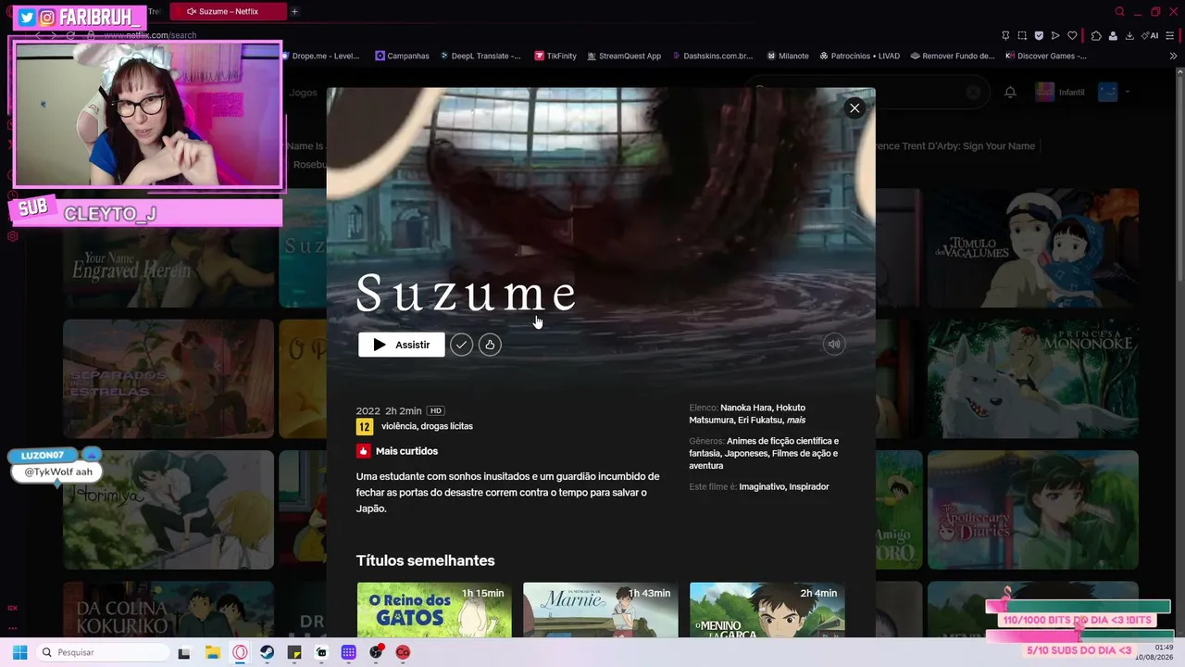Close the Suzume details dialog
This screenshot has width=1185, height=667.
click(854, 108)
